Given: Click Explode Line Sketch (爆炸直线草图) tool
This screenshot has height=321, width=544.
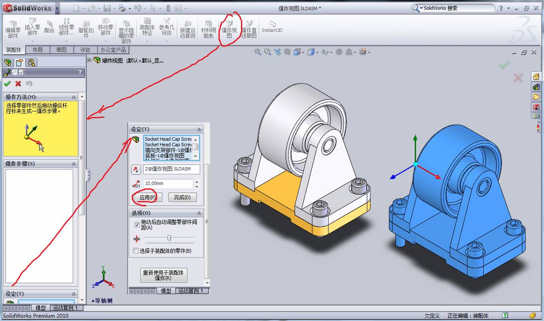Looking at the screenshot, I should coord(249,30).
